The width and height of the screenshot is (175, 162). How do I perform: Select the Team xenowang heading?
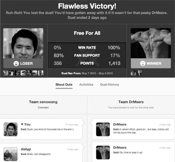tap(43, 102)
